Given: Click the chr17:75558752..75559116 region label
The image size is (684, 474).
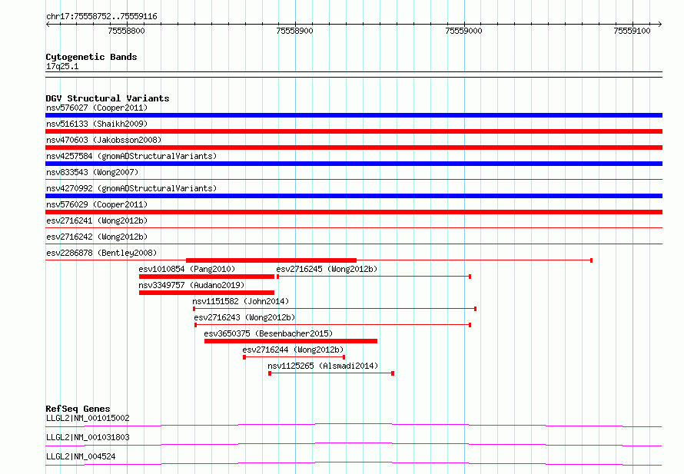Looking at the screenshot, I should 101,17.
